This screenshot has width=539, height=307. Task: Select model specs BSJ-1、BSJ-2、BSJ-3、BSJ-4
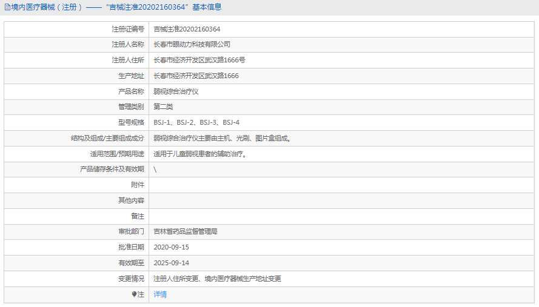coord(196,122)
